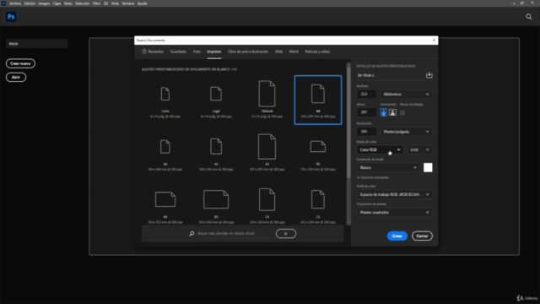Viewport: 540px width, 304px height.
Task: Click the Sin título-1 document name field
Action: [390, 75]
